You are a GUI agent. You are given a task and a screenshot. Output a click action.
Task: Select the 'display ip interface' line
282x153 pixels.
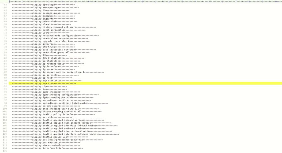coord(45,66)
